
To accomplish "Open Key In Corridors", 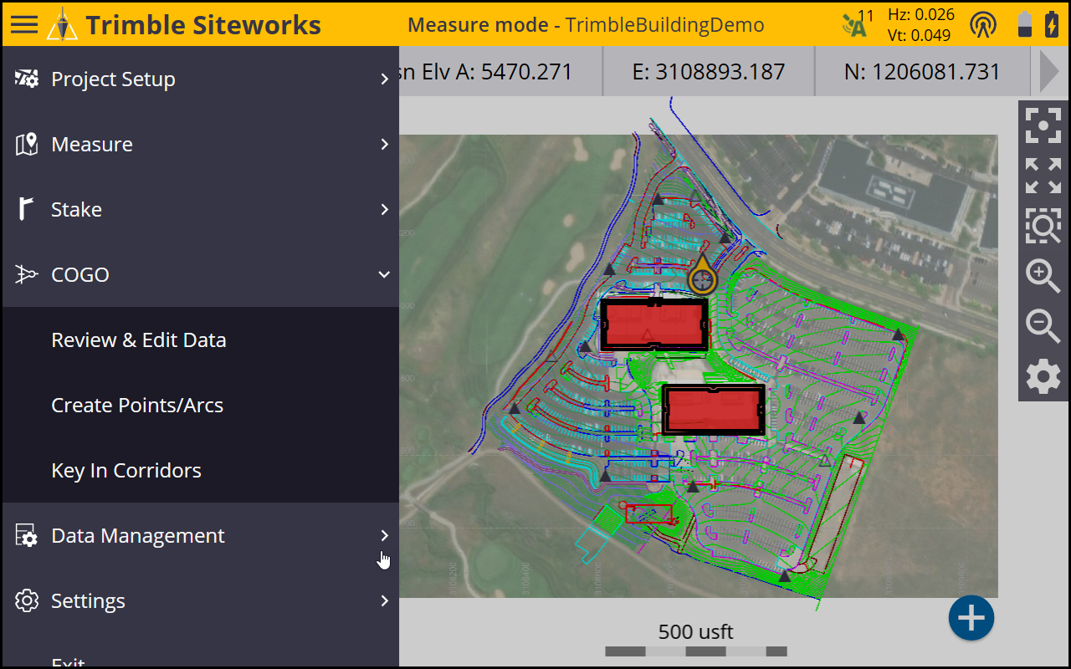I will (x=201, y=470).
